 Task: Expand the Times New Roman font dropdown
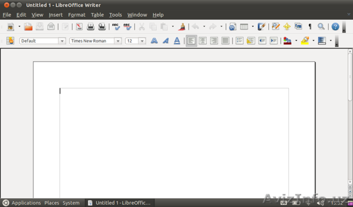(118, 41)
